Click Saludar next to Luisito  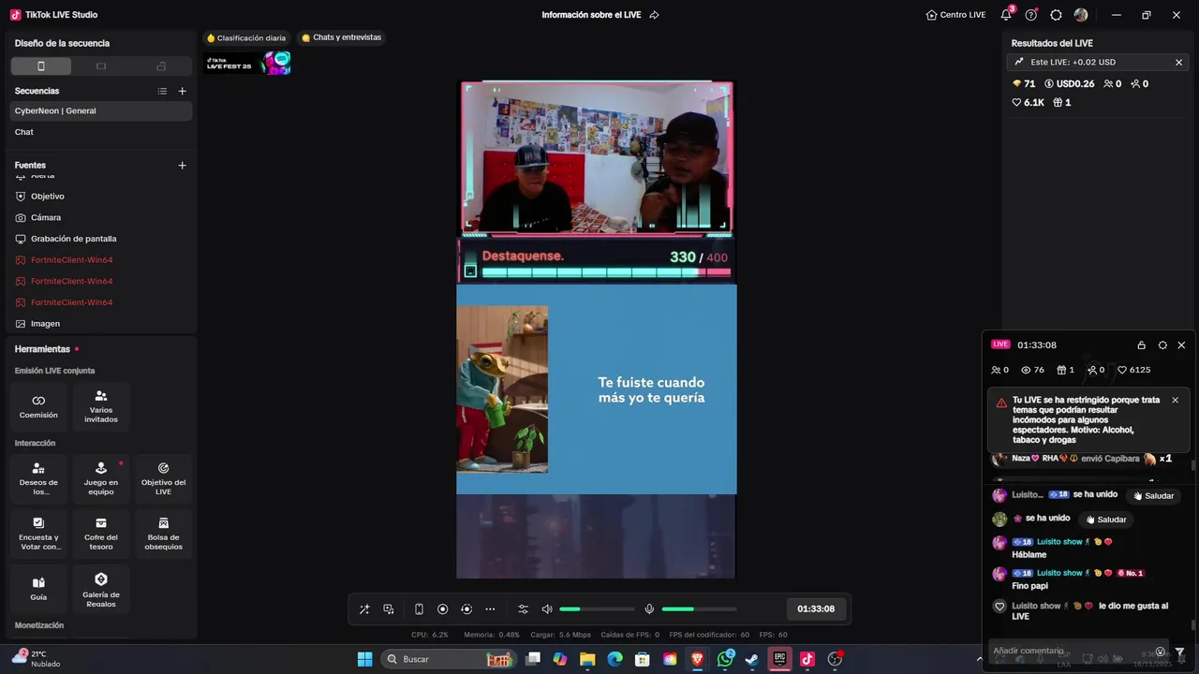[x=1153, y=496]
